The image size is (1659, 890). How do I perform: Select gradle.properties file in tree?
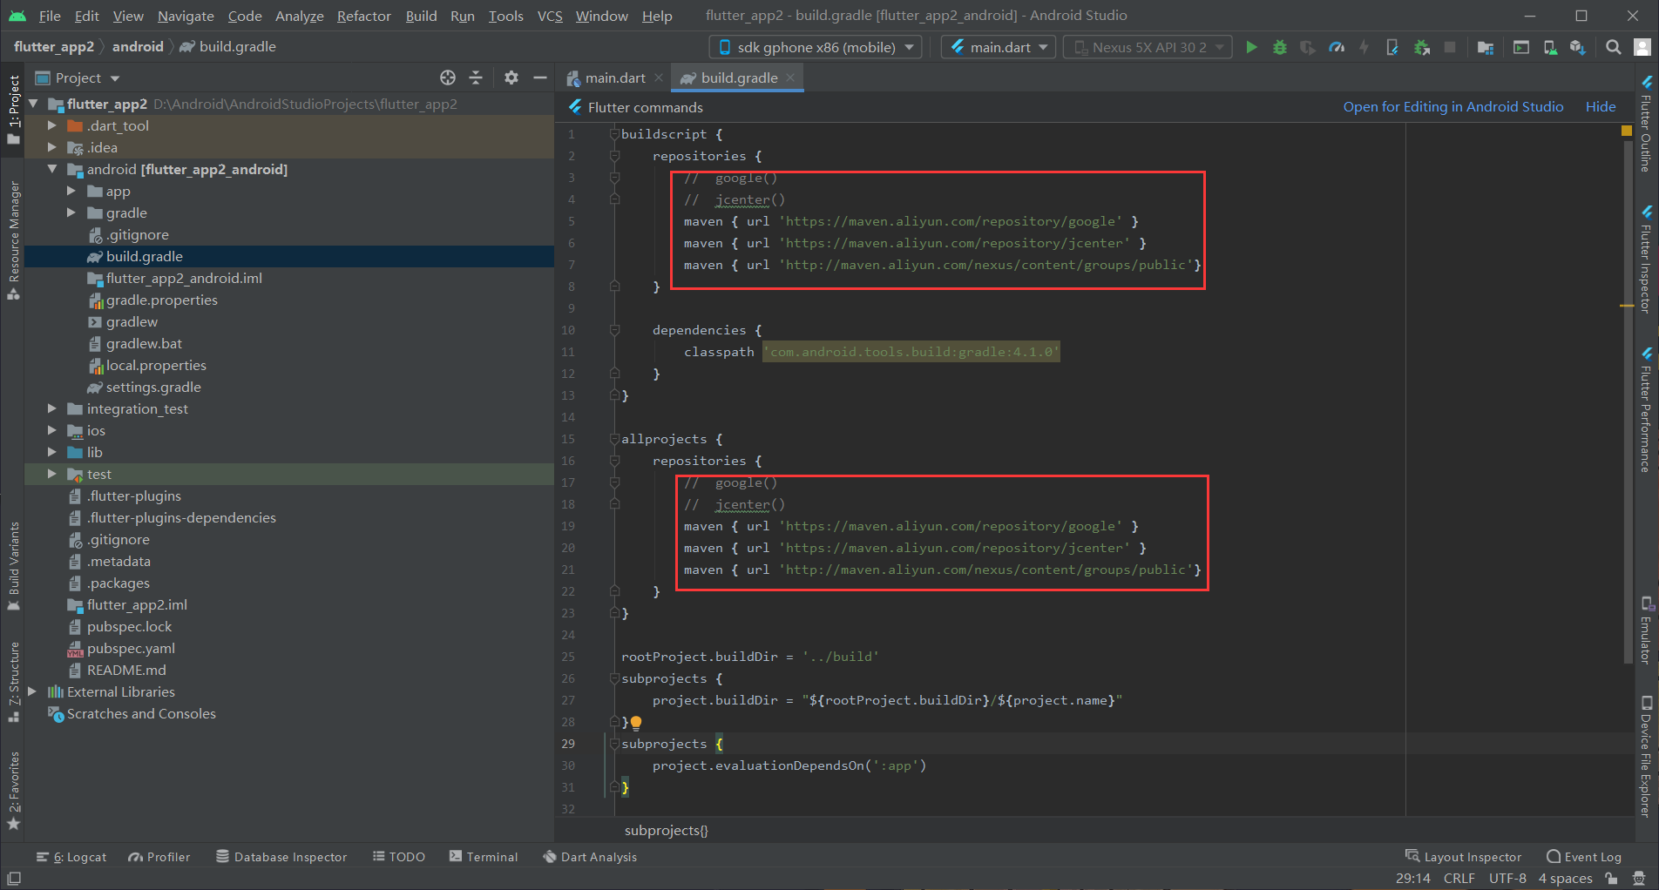coord(162,300)
